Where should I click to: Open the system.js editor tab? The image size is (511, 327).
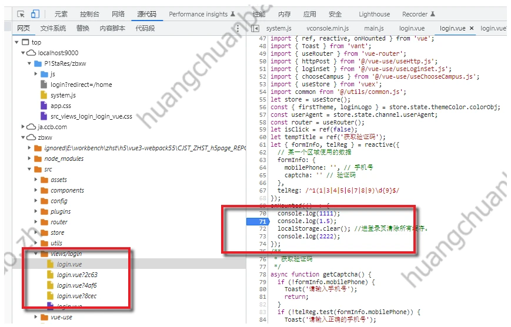(279, 28)
